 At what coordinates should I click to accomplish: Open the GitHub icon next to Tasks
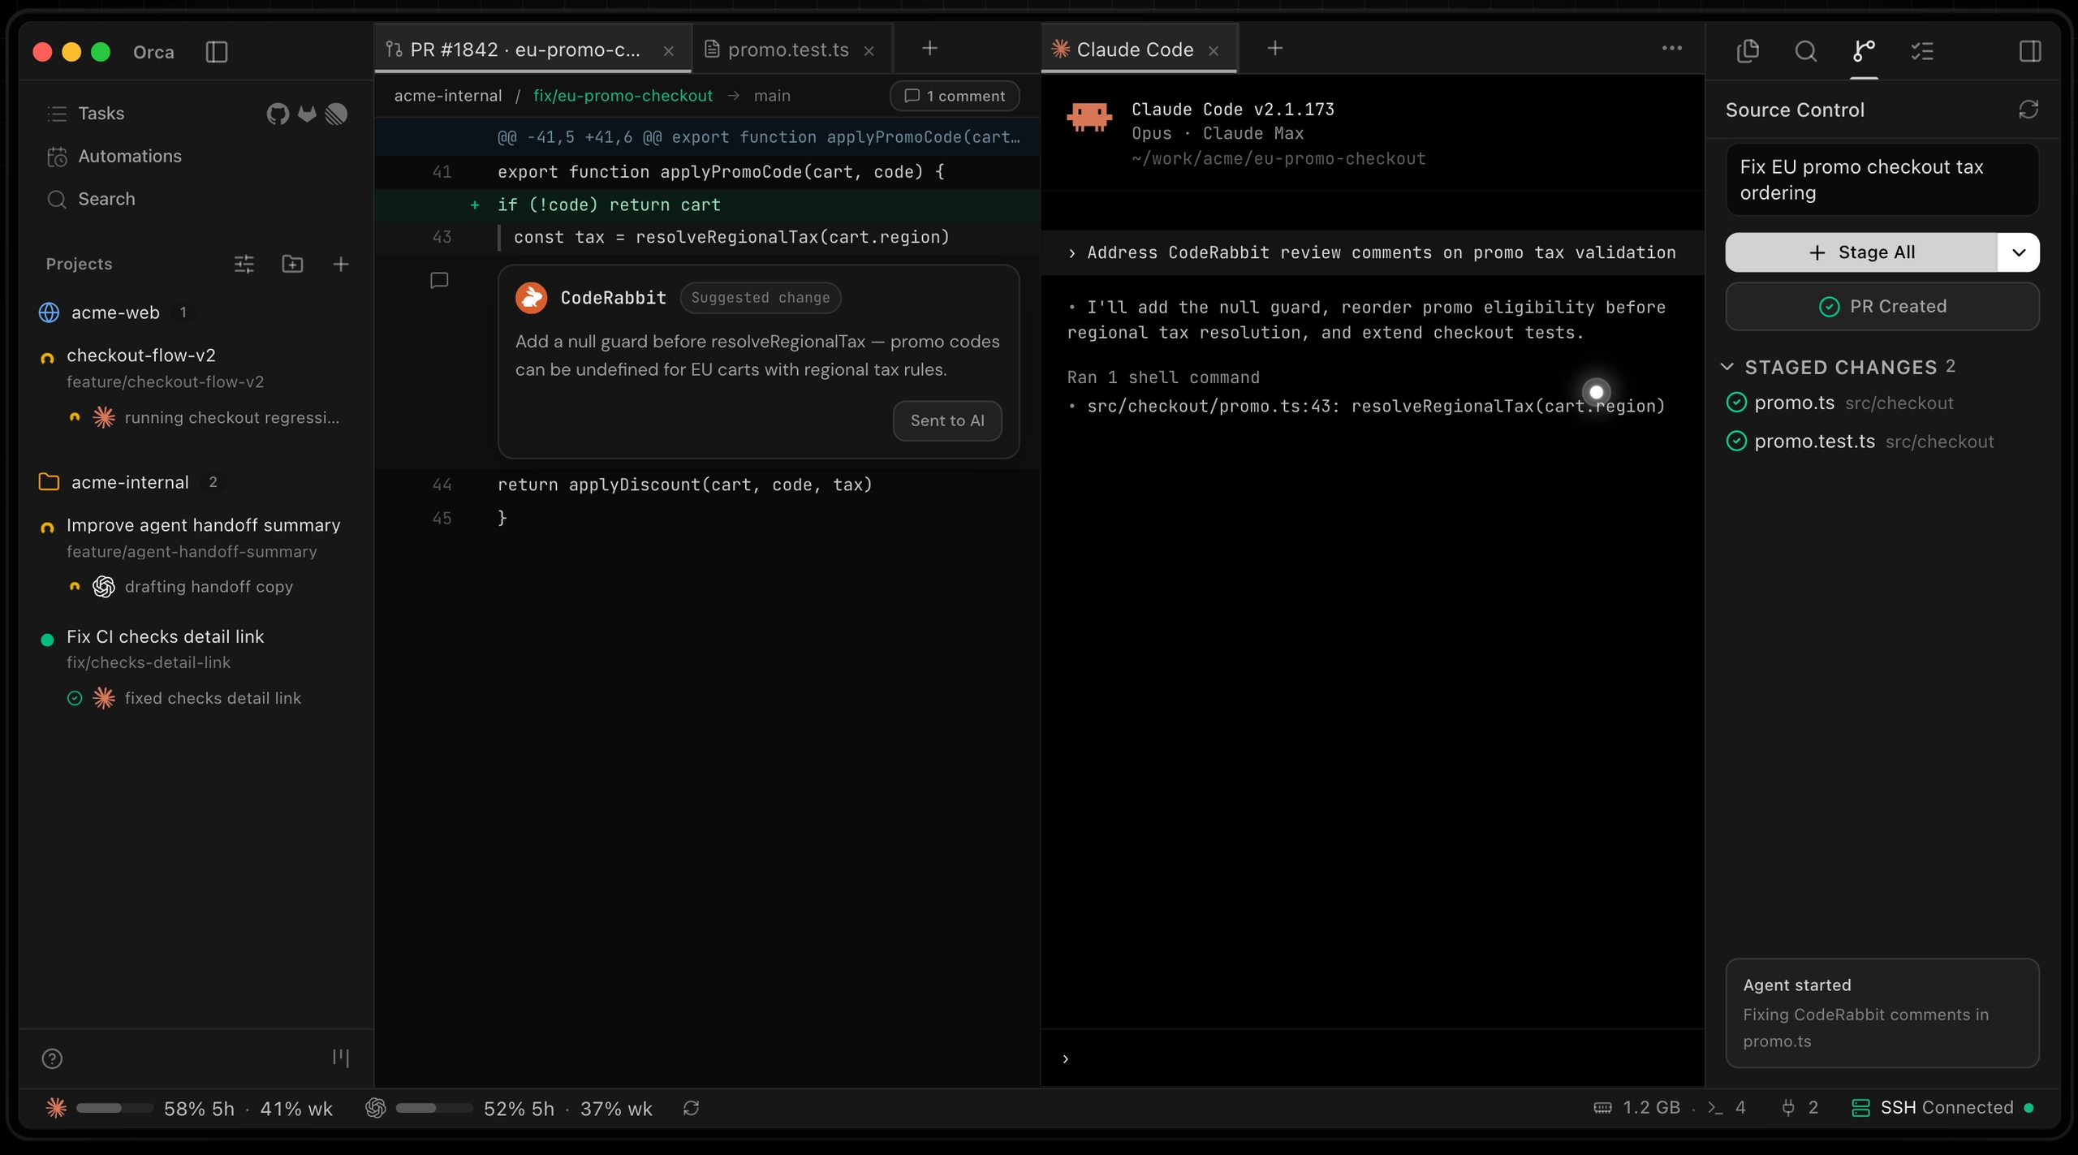coord(278,114)
